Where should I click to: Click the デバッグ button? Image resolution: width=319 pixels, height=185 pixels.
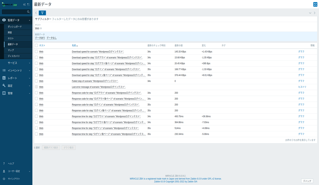pyautogui.click(x=307, y=181)
